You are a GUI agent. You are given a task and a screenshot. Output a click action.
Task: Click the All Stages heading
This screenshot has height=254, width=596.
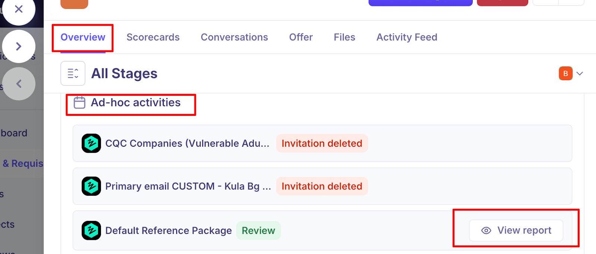click(124, 74)
